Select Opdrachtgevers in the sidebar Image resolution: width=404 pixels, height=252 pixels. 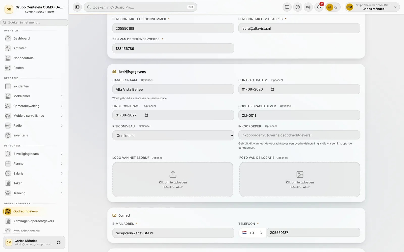(x=34, y=211)
